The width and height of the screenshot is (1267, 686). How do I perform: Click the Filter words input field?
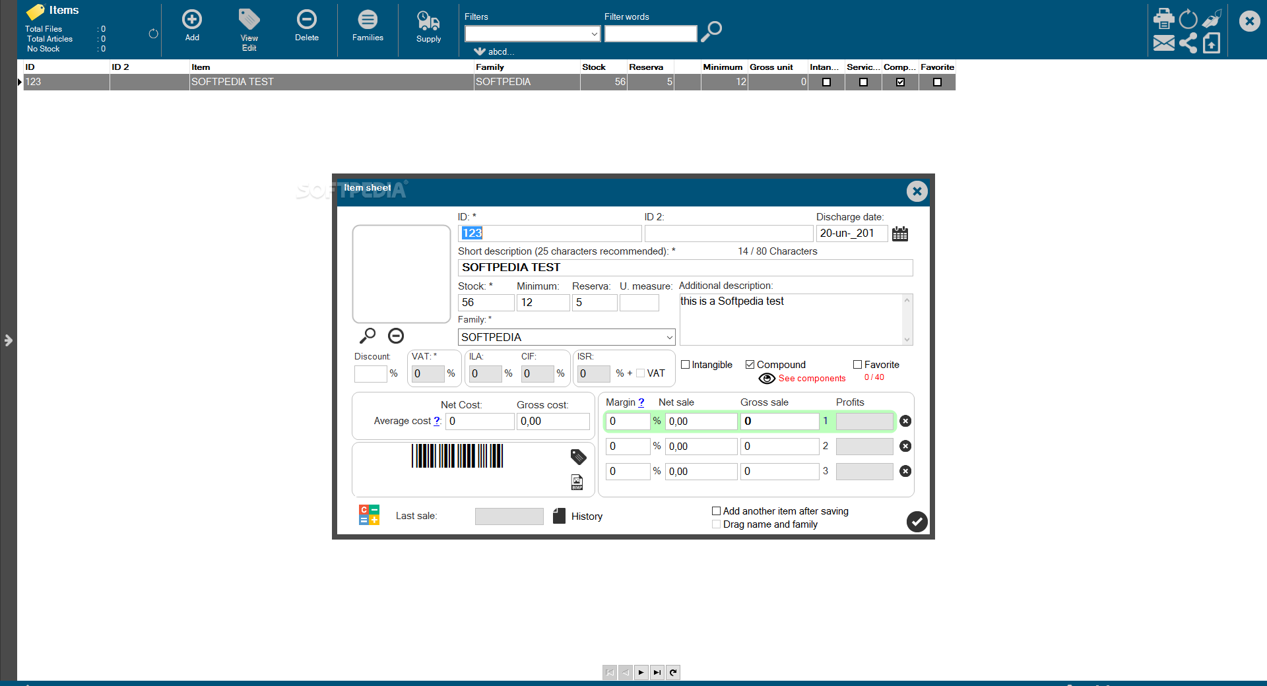point(651,34)
